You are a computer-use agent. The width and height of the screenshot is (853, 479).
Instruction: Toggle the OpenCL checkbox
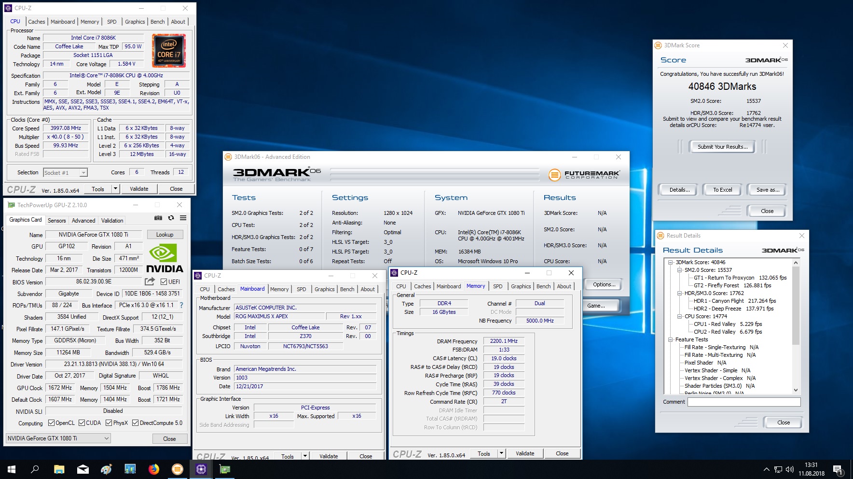tap(51, 423)
